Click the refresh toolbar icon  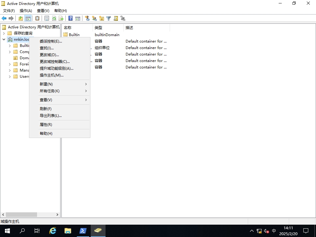pos(54,19)
